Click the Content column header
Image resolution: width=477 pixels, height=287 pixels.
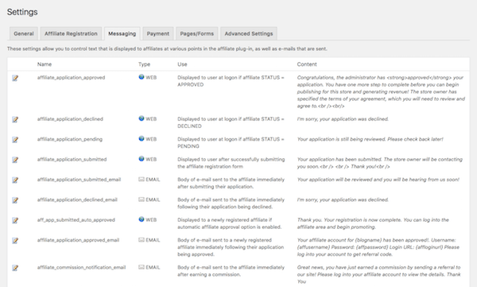tap(307, 64)
